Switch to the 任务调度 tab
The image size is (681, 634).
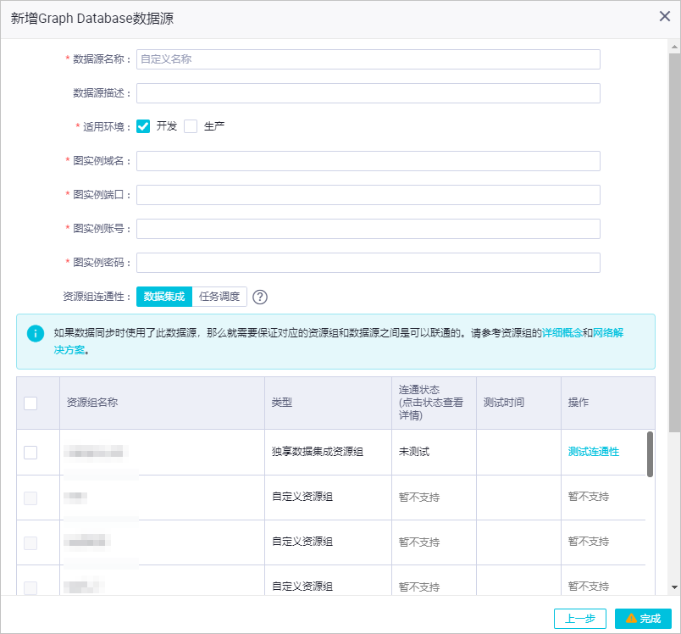click(x=219, y=297)
